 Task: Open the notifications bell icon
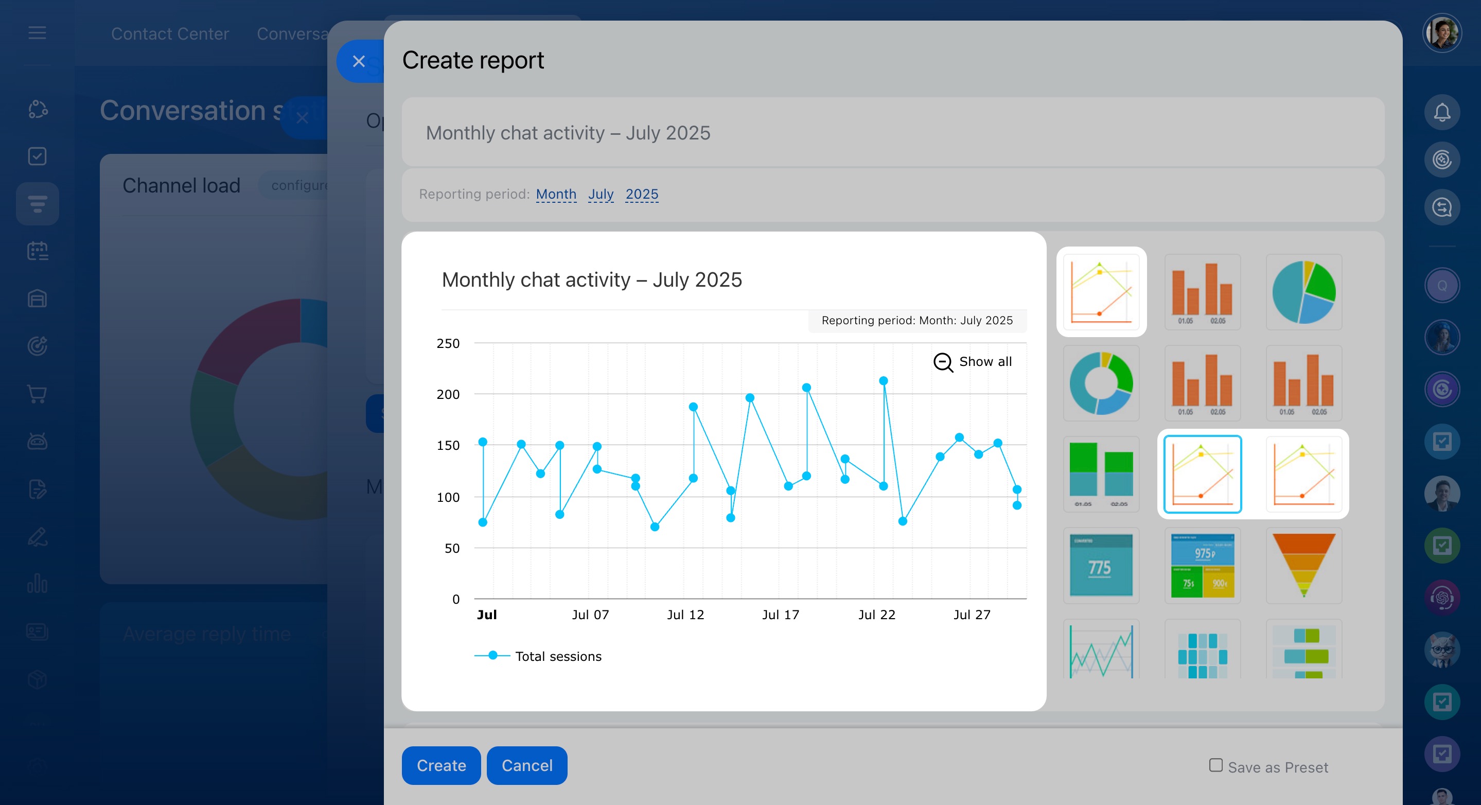tap(1441, 112)
